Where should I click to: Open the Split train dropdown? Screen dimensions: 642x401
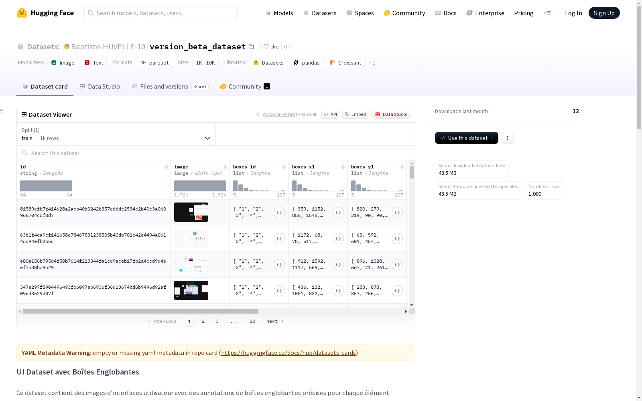[116, 134]
